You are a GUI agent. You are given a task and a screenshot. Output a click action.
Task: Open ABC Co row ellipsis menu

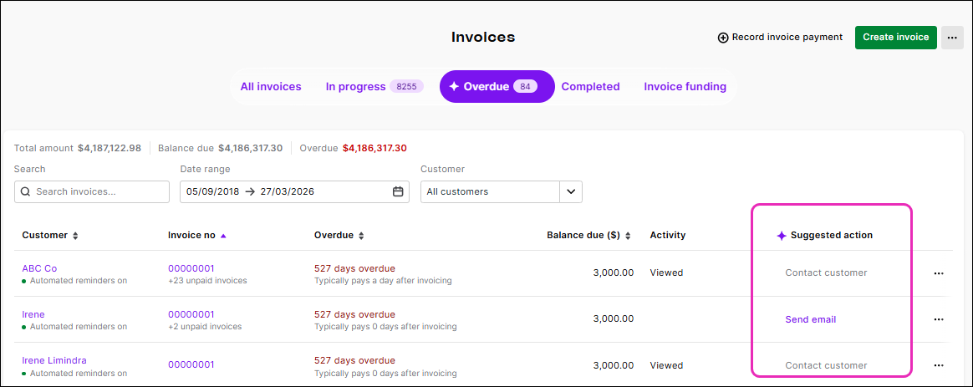[x=938, y=272]
